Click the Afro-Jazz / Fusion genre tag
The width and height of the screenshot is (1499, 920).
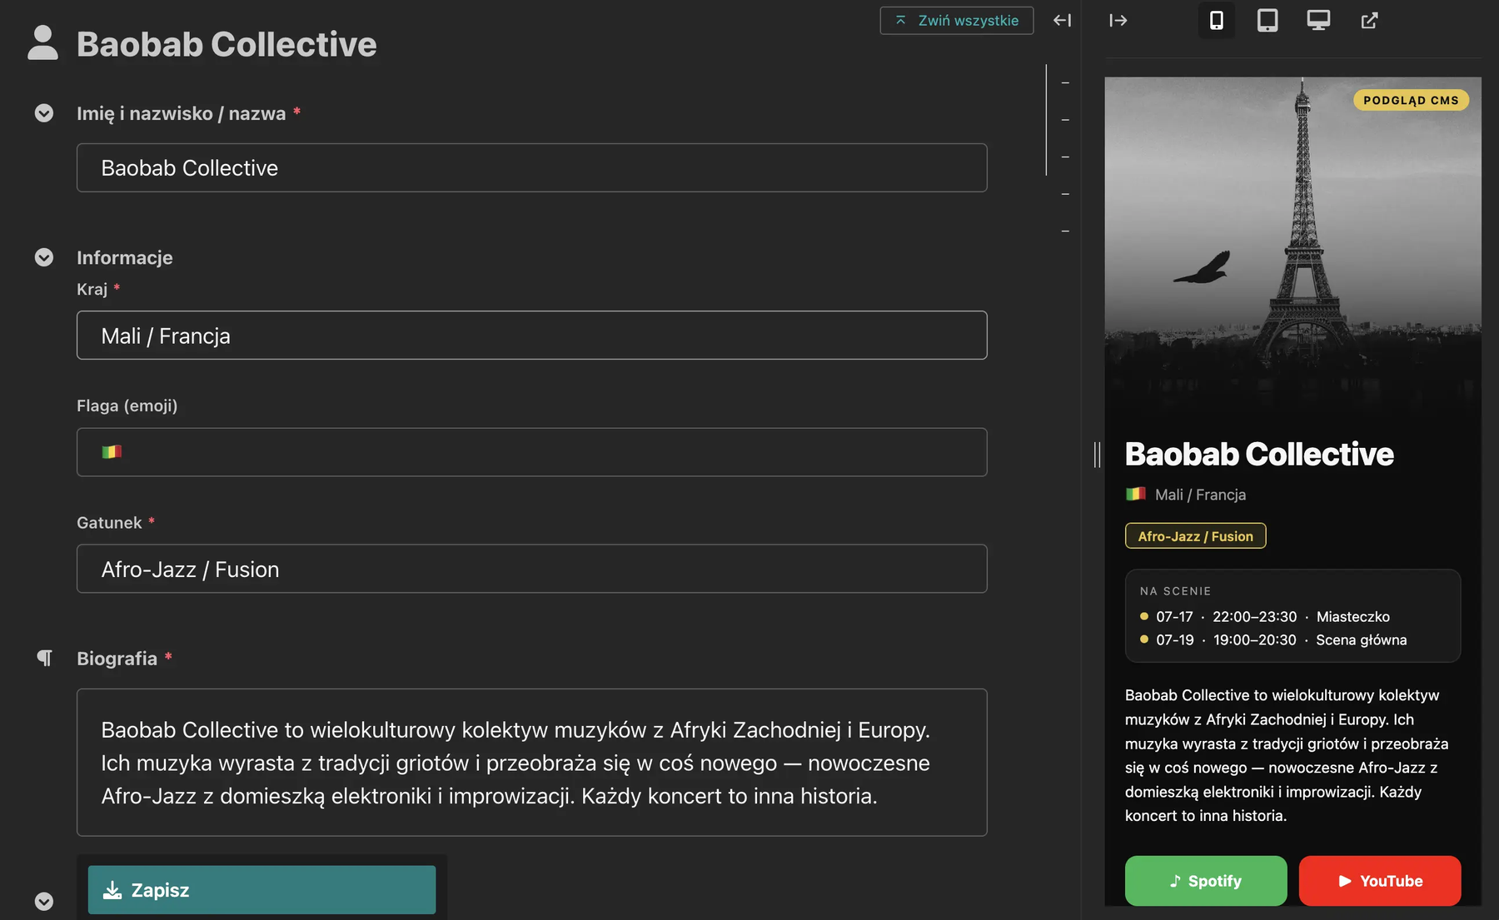pos(1195,536)
